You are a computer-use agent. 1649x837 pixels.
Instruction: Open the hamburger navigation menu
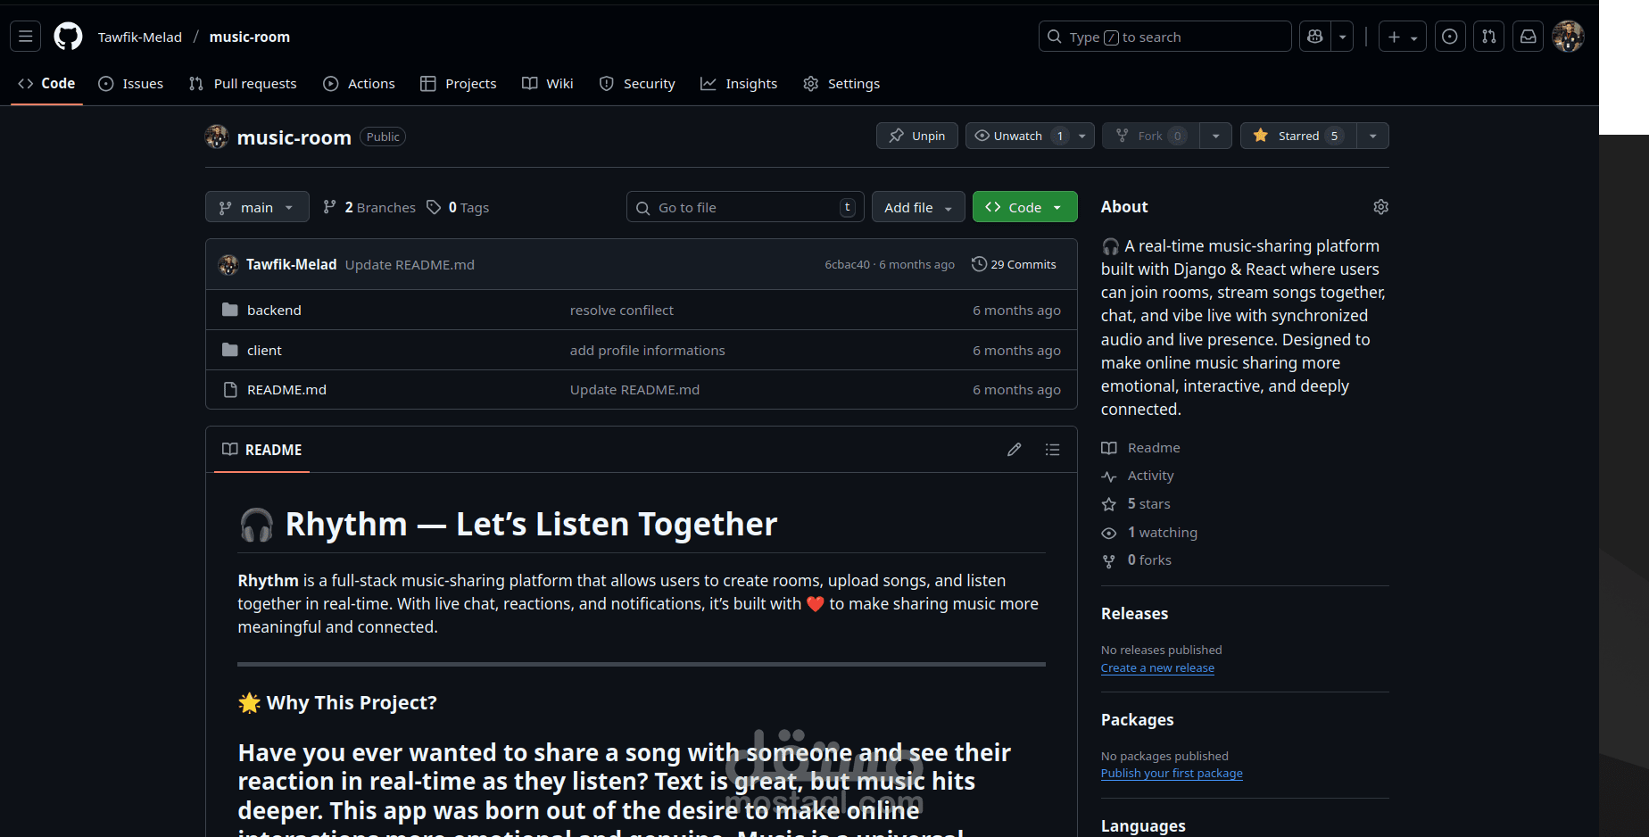[25, 37]
